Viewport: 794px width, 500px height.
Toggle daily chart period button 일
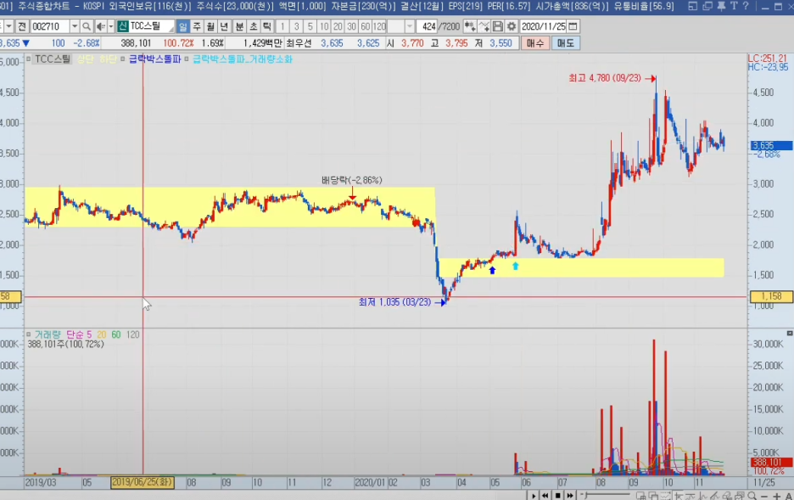click(x=183, y=26)
